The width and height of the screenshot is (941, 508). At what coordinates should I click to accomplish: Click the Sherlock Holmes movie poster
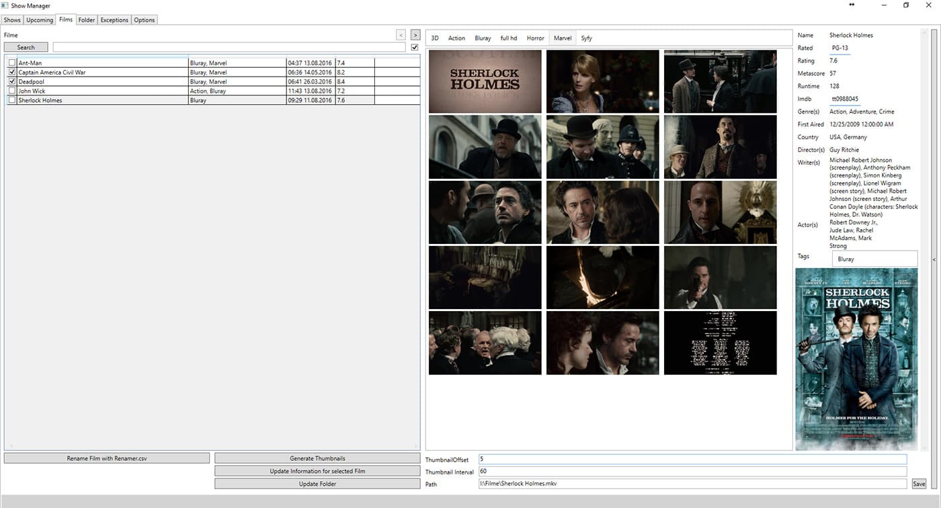[x=856, y=359]
